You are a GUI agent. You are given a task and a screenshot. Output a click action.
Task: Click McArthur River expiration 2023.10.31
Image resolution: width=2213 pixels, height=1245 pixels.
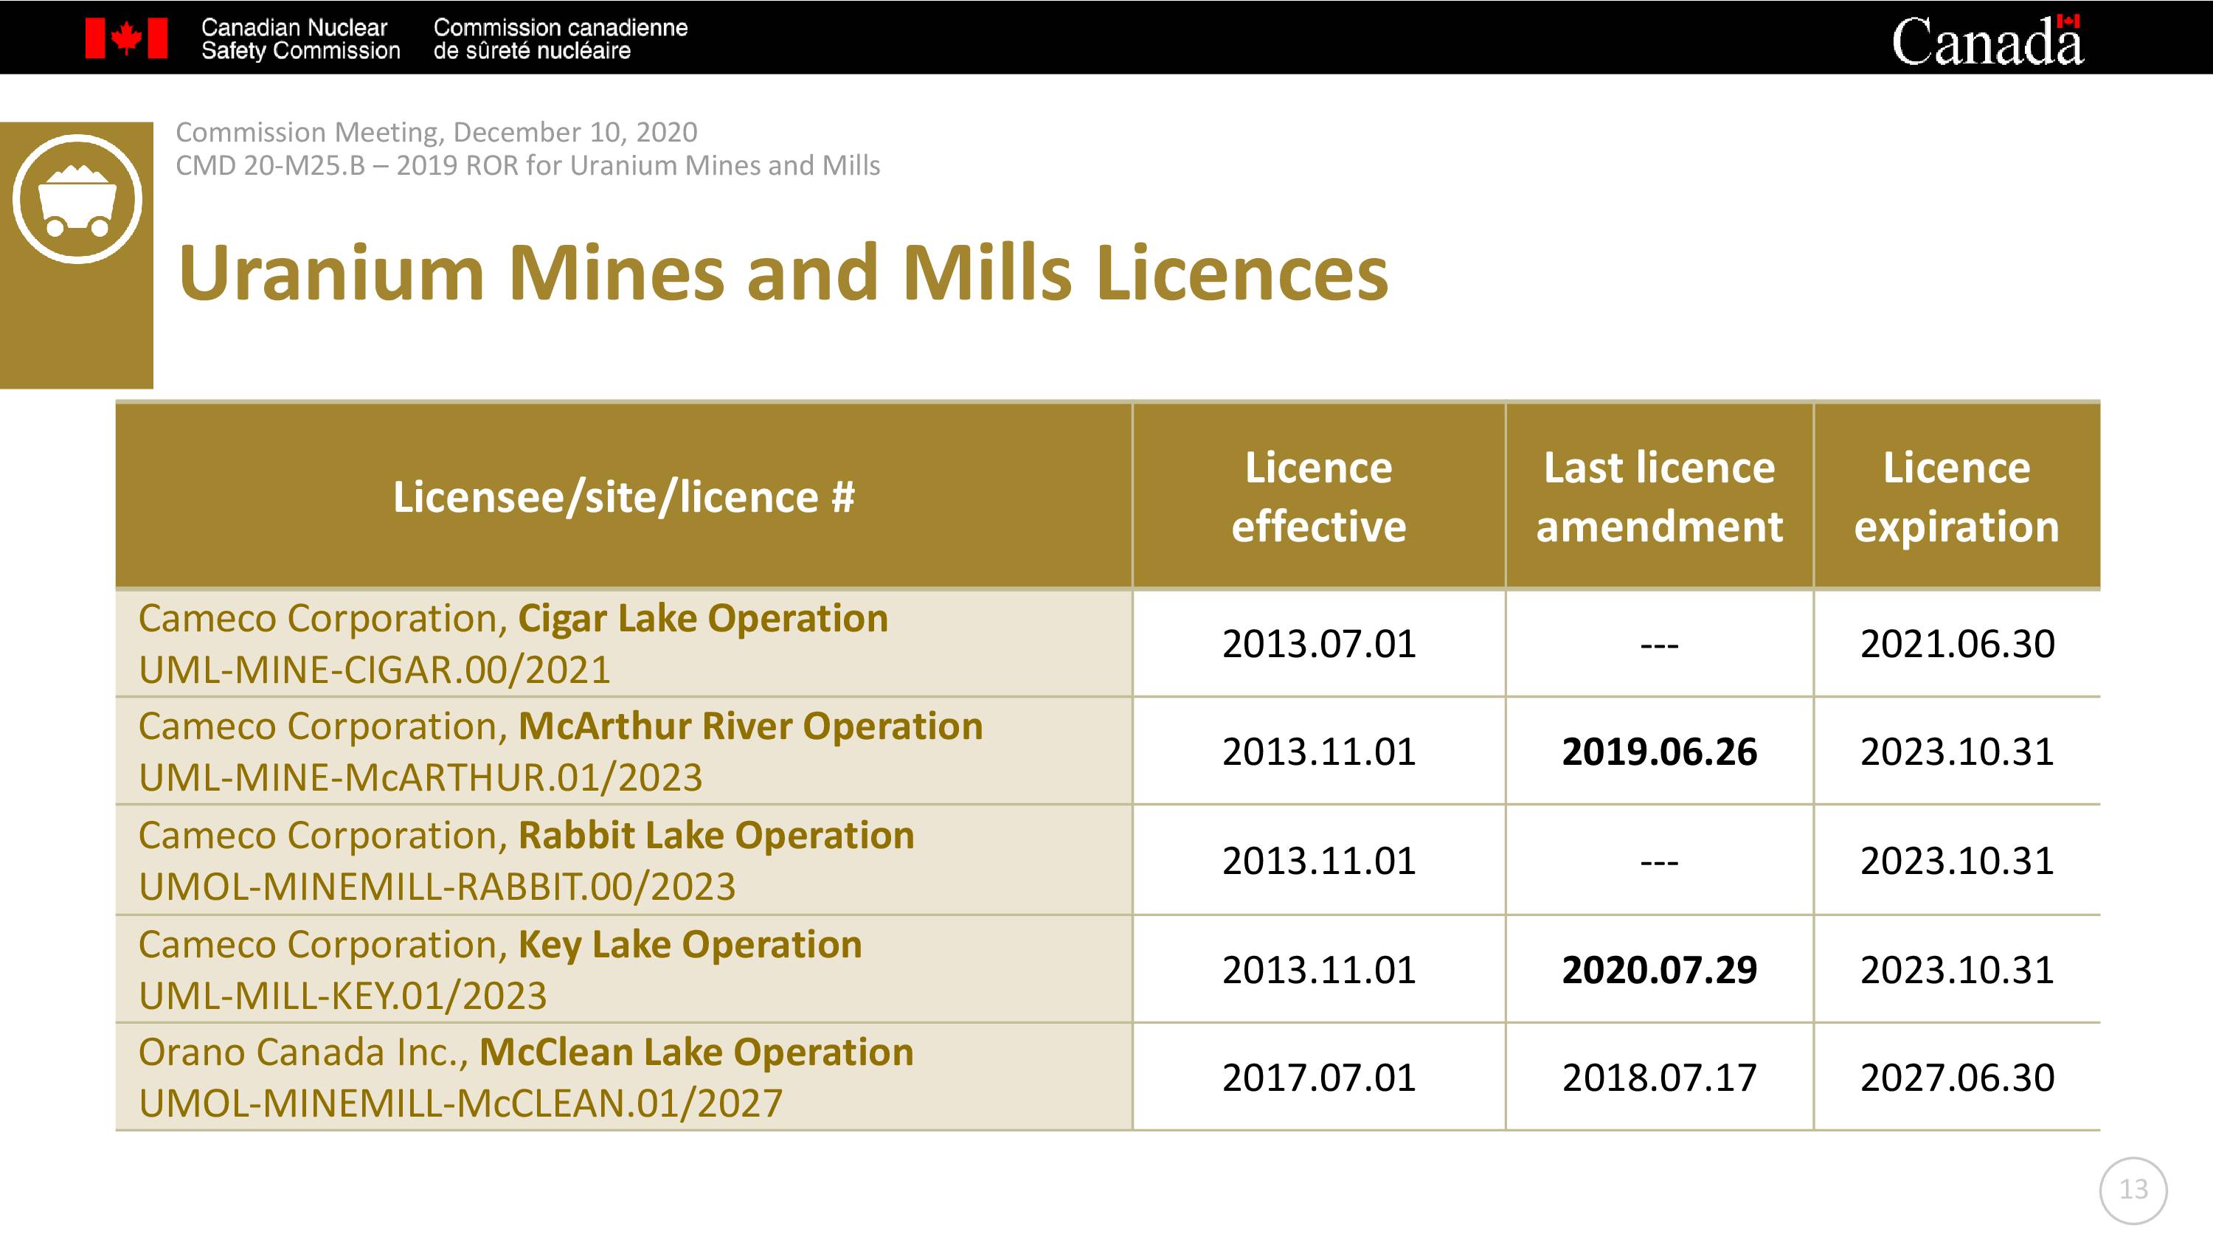click(1957, 752)
